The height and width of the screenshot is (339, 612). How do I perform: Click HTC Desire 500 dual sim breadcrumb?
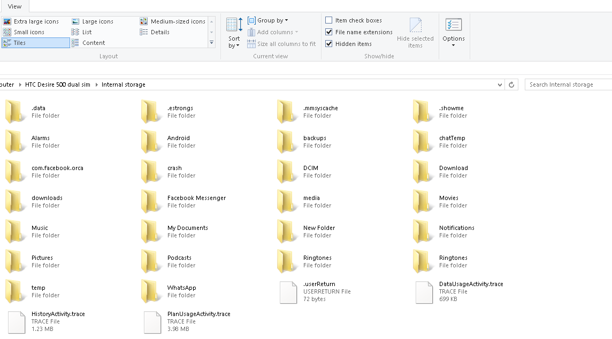click(57, 84)
